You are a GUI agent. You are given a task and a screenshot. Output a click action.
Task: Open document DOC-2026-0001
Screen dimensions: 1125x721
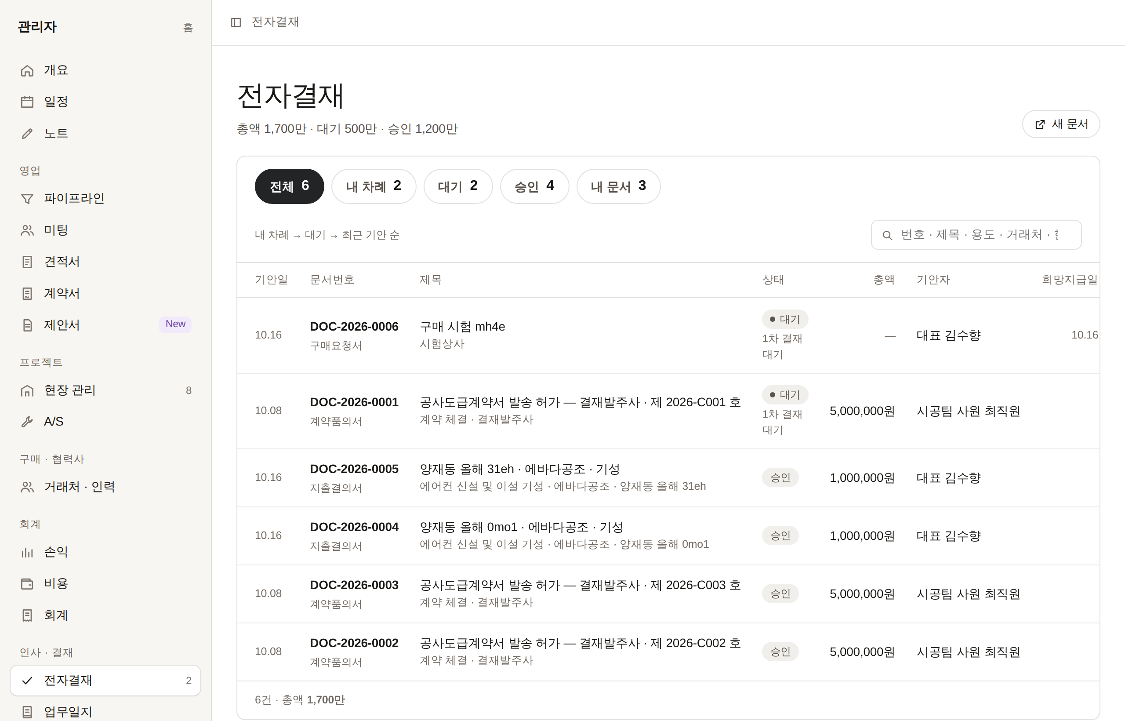coord(354,402)
